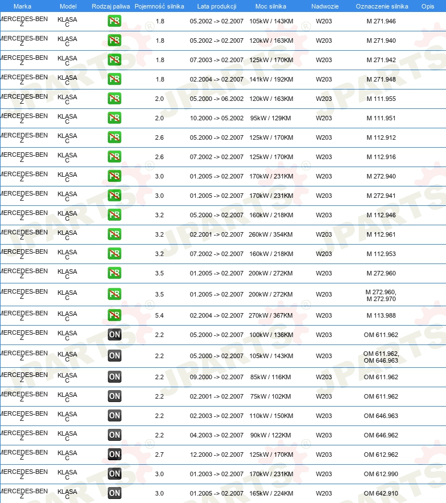Click the Model column header
Screen dimensions: 446x503
tap(68, 6)
